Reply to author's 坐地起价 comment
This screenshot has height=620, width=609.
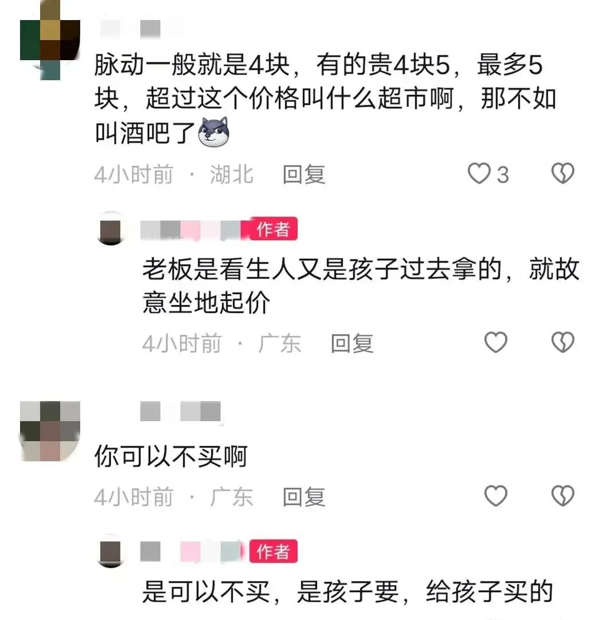(x=352, y=343)
